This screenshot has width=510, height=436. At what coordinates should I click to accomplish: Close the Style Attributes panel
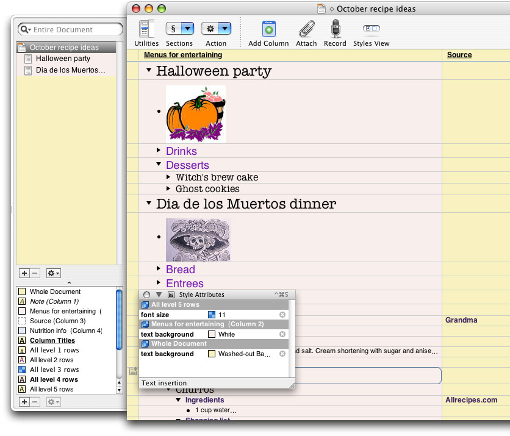click(x=146, y=295)
